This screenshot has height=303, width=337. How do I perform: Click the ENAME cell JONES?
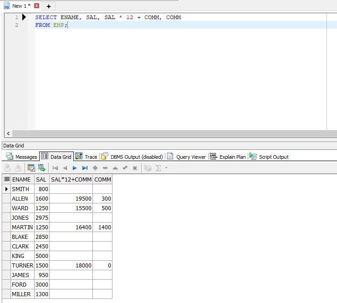(x=23, y=218)
